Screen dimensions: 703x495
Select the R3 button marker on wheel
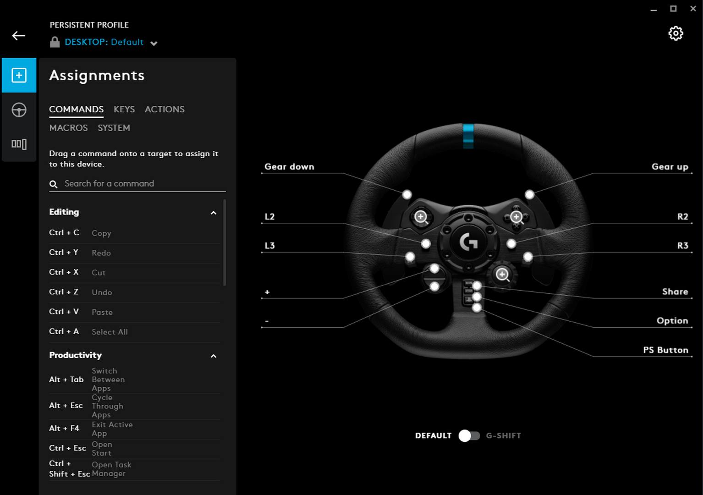point(528,257)
